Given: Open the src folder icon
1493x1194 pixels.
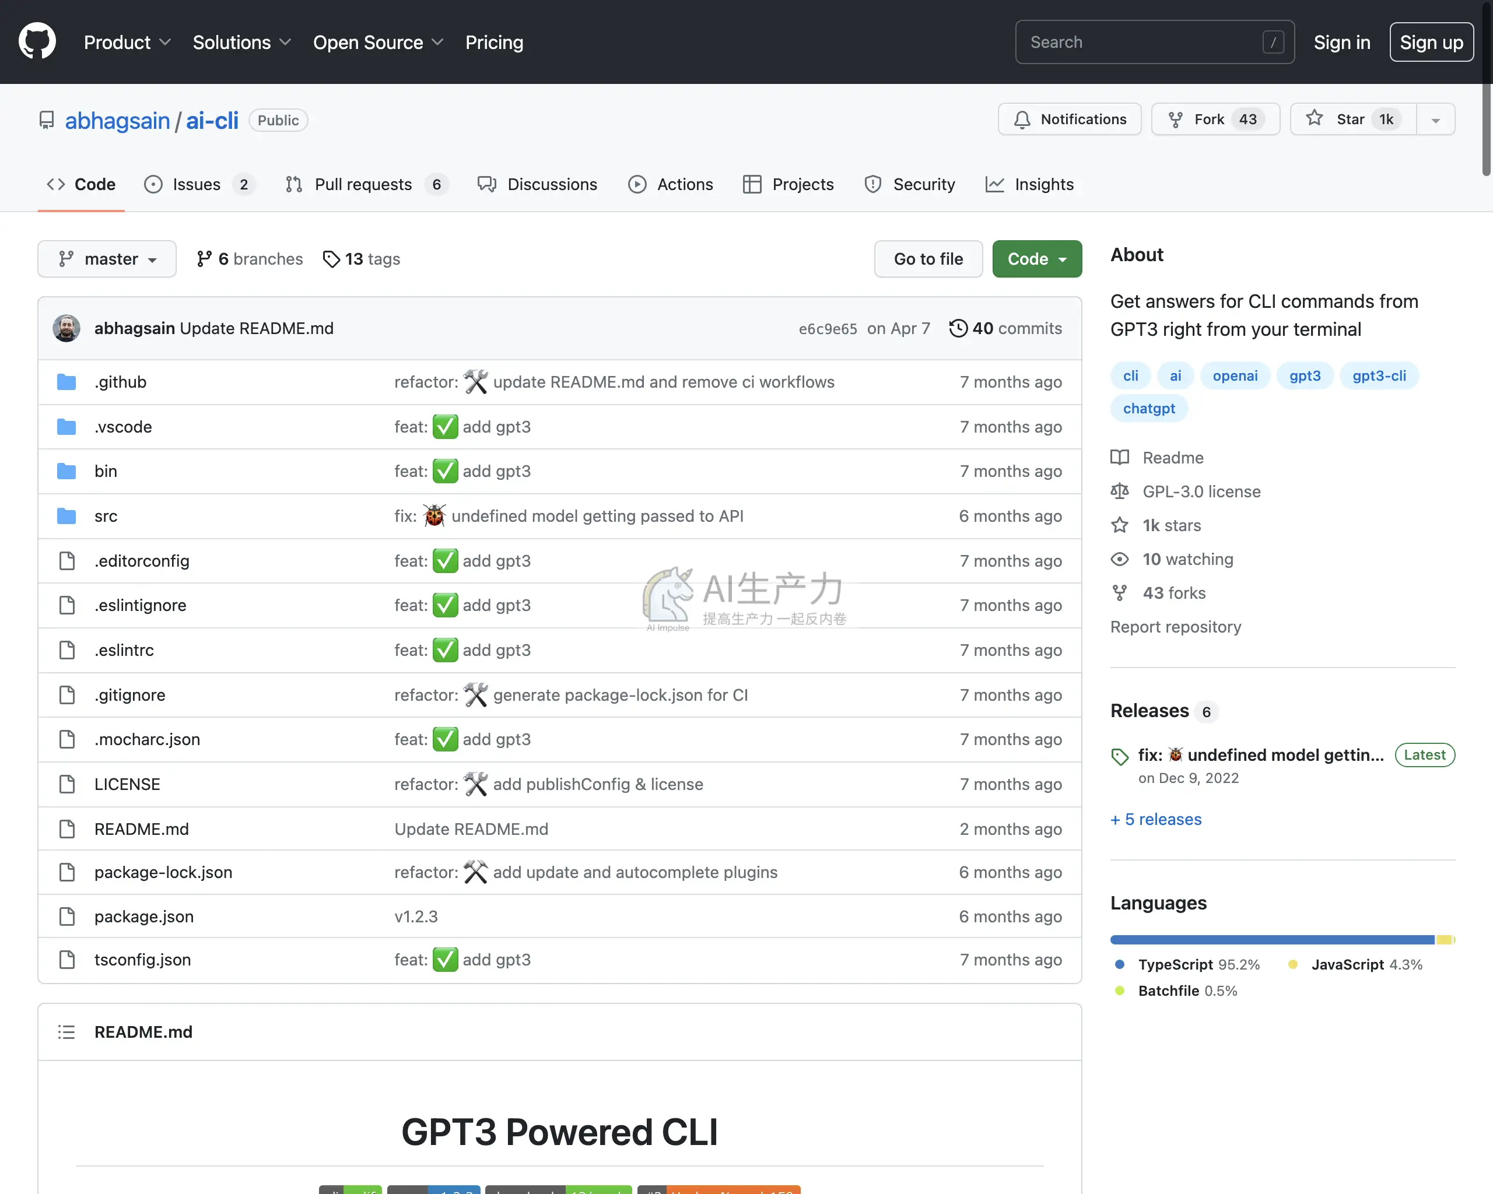Looking at the screenshot, I should point(66,517).
